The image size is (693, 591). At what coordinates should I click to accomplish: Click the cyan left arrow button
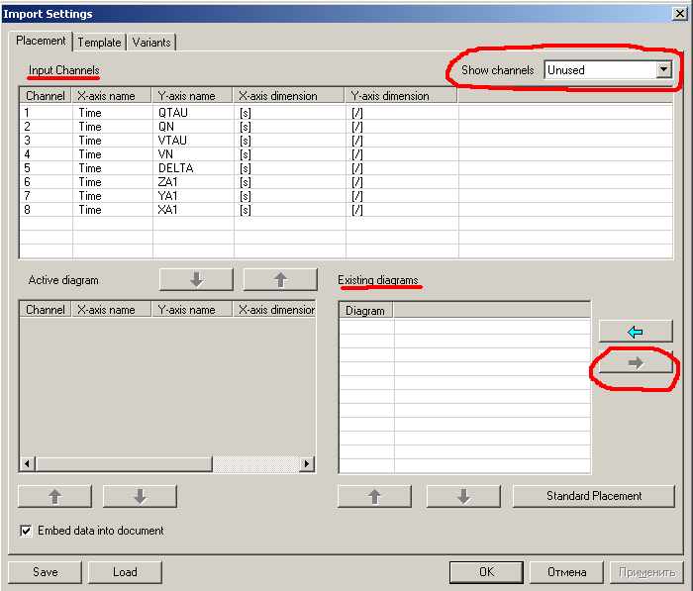(635, 332)
